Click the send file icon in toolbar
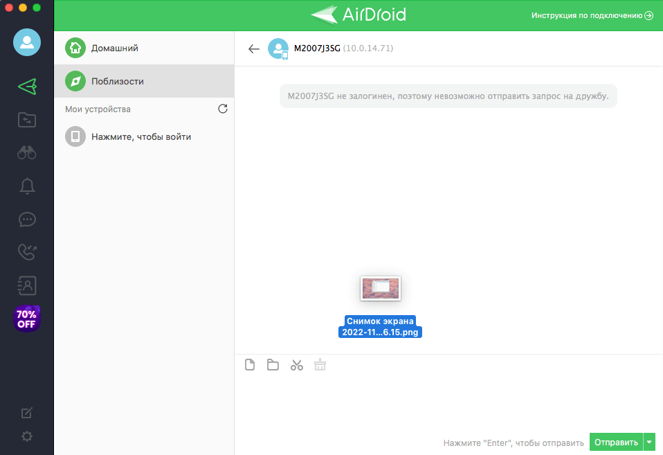 251,365
